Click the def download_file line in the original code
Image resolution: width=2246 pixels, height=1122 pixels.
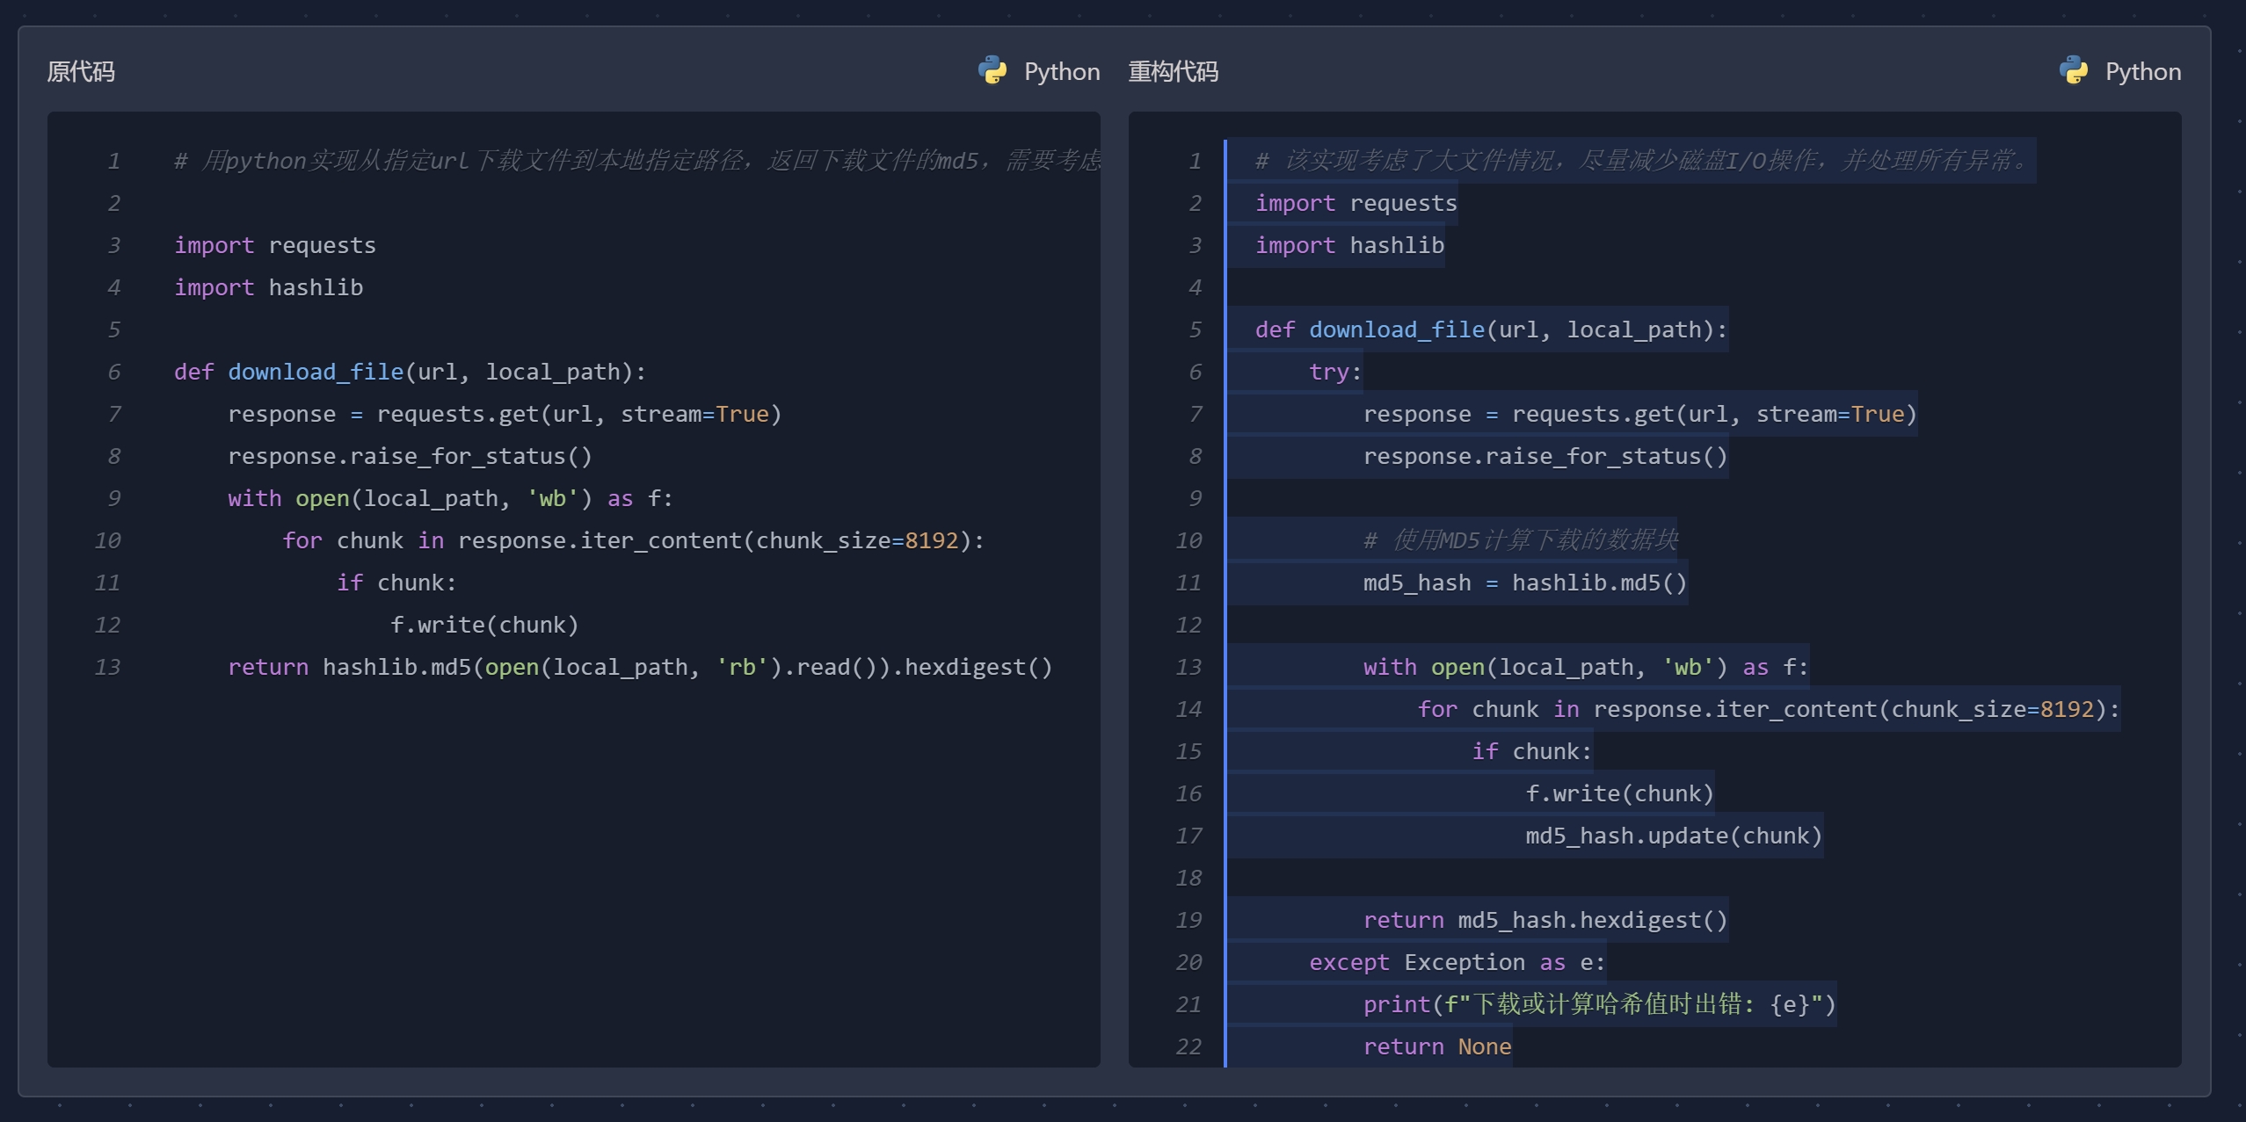click(x=411, y=372)
